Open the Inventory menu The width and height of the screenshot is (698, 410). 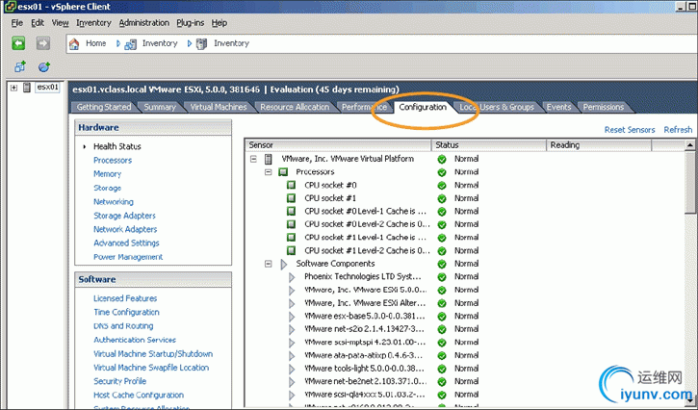pyautogui.click(x=93, y=23)
